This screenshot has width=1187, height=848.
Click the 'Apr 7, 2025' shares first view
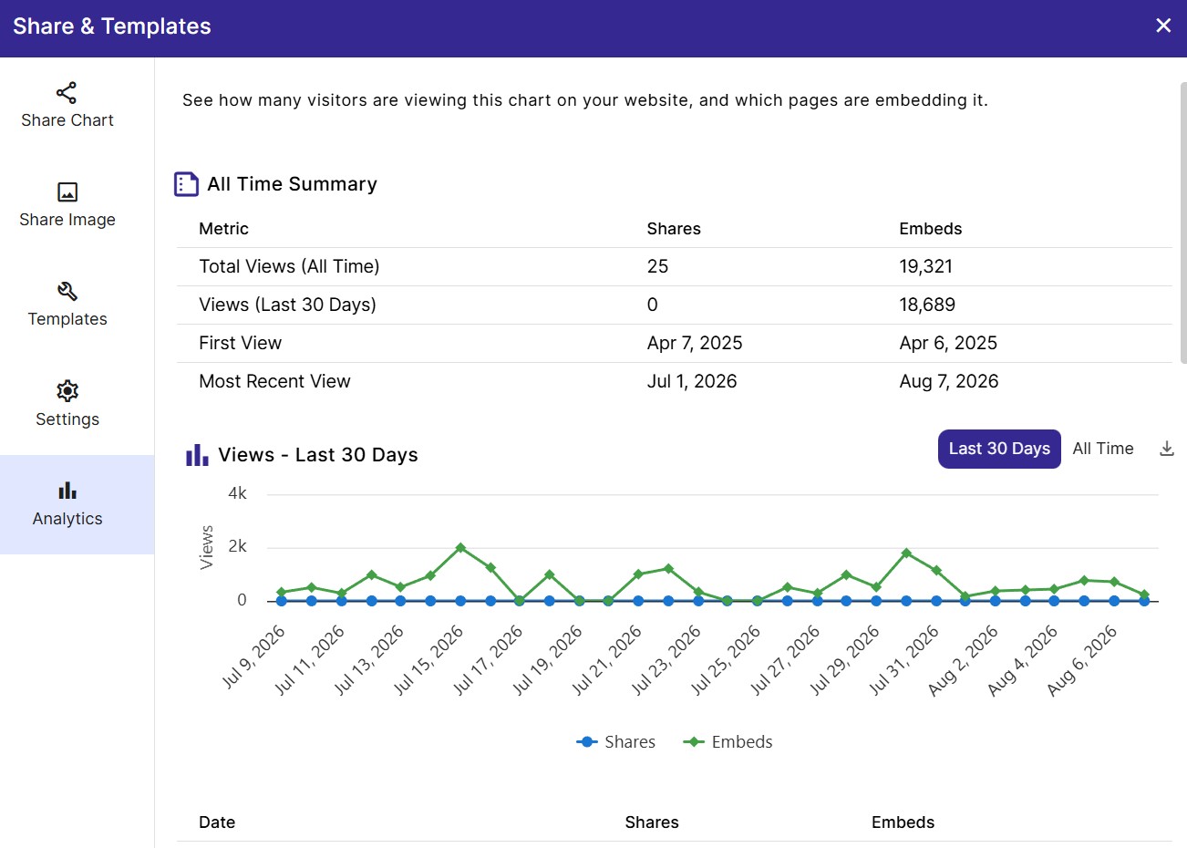(695, 343)
